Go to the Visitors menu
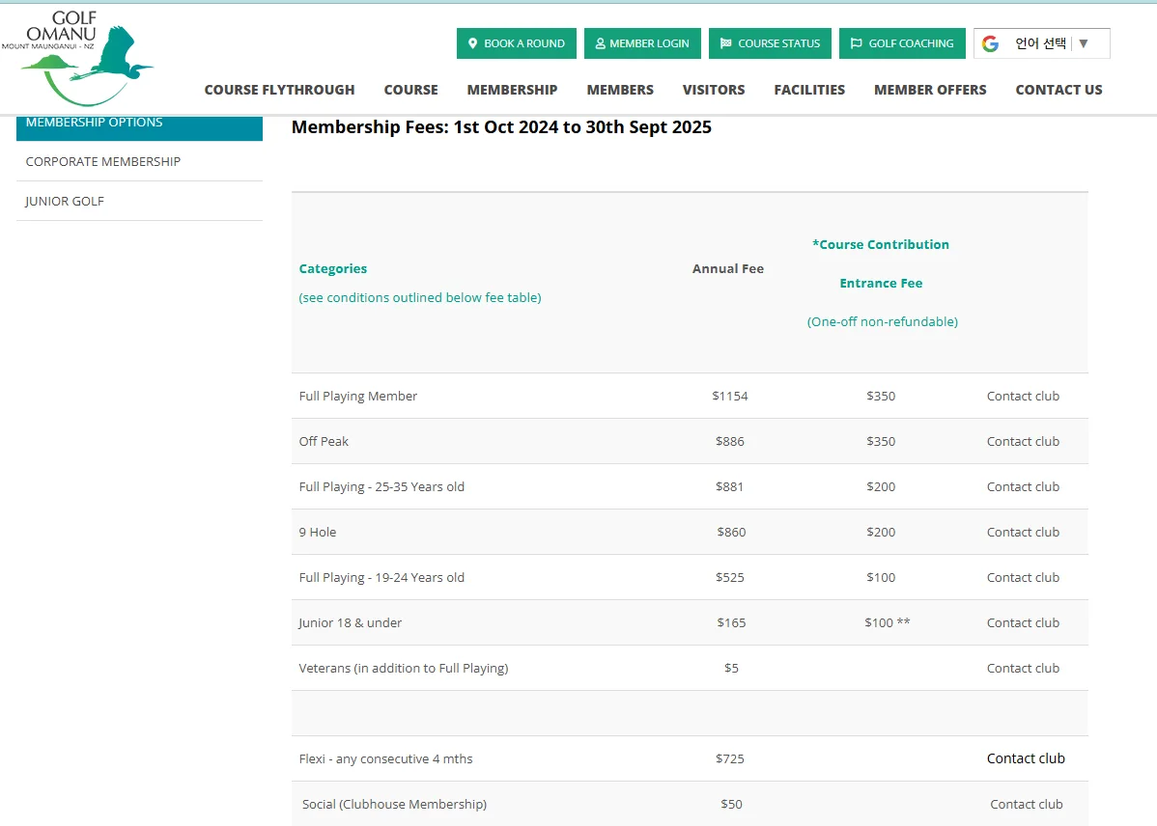The image size is (1157, 826). coord(714,90)
